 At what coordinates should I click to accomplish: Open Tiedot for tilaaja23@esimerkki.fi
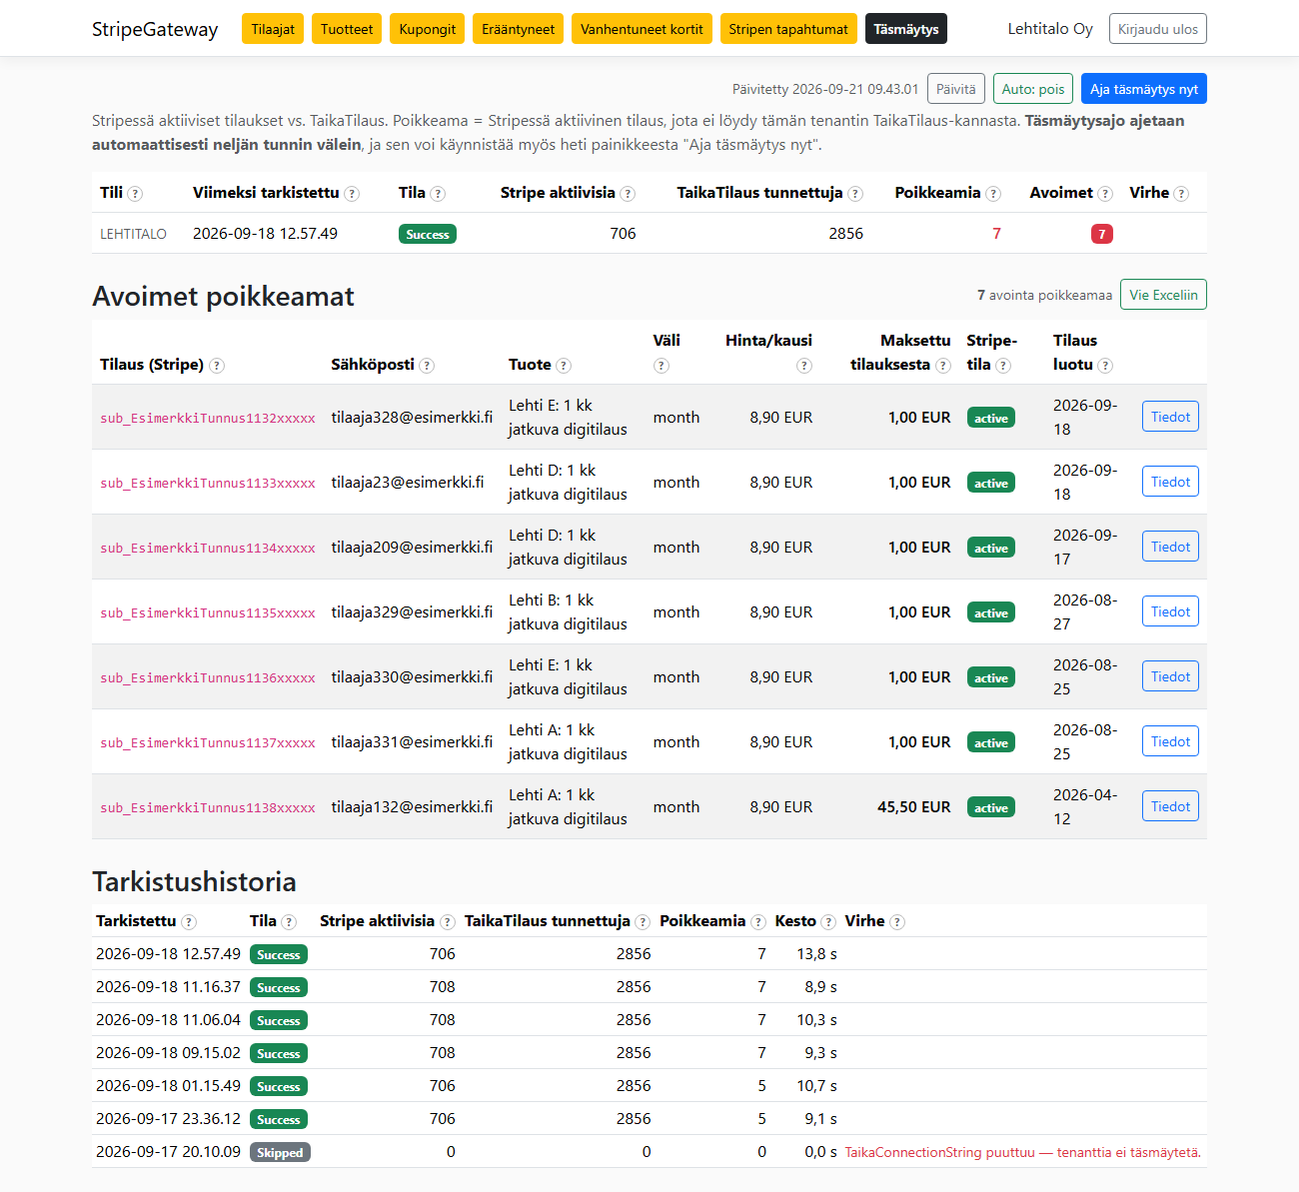(x=1170, y=482)
